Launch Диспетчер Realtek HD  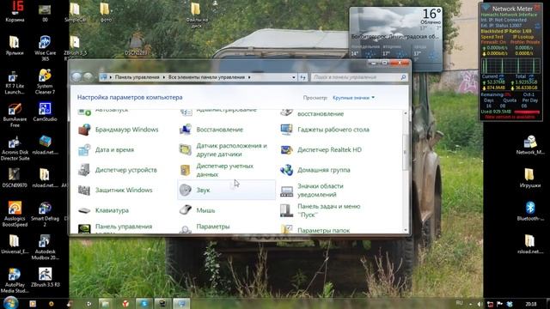coord(321,150)
